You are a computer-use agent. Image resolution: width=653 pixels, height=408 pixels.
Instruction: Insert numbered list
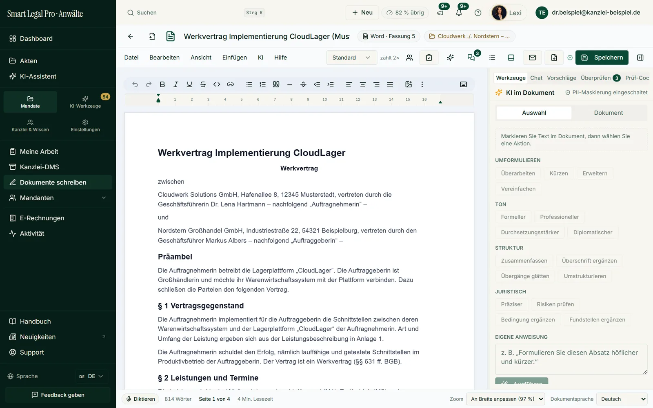[262, 84]
